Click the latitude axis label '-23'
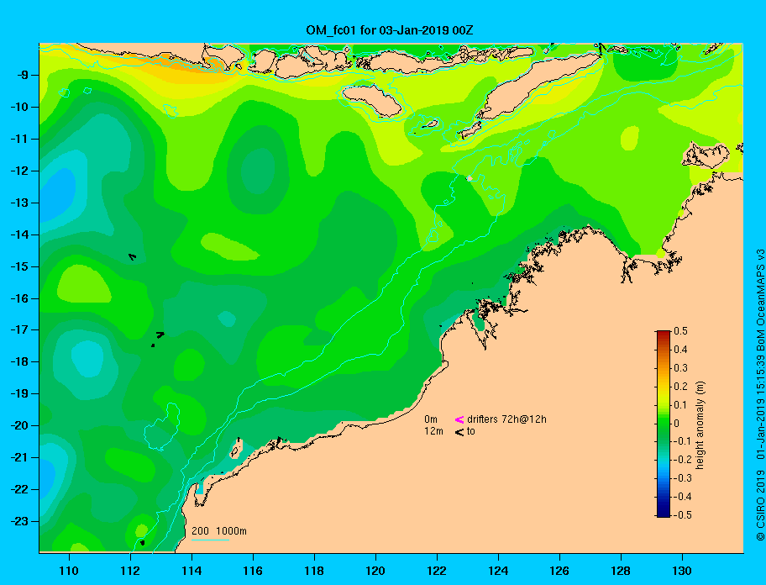The height and width of the screenshot is (585, 766). coord(19,521)
